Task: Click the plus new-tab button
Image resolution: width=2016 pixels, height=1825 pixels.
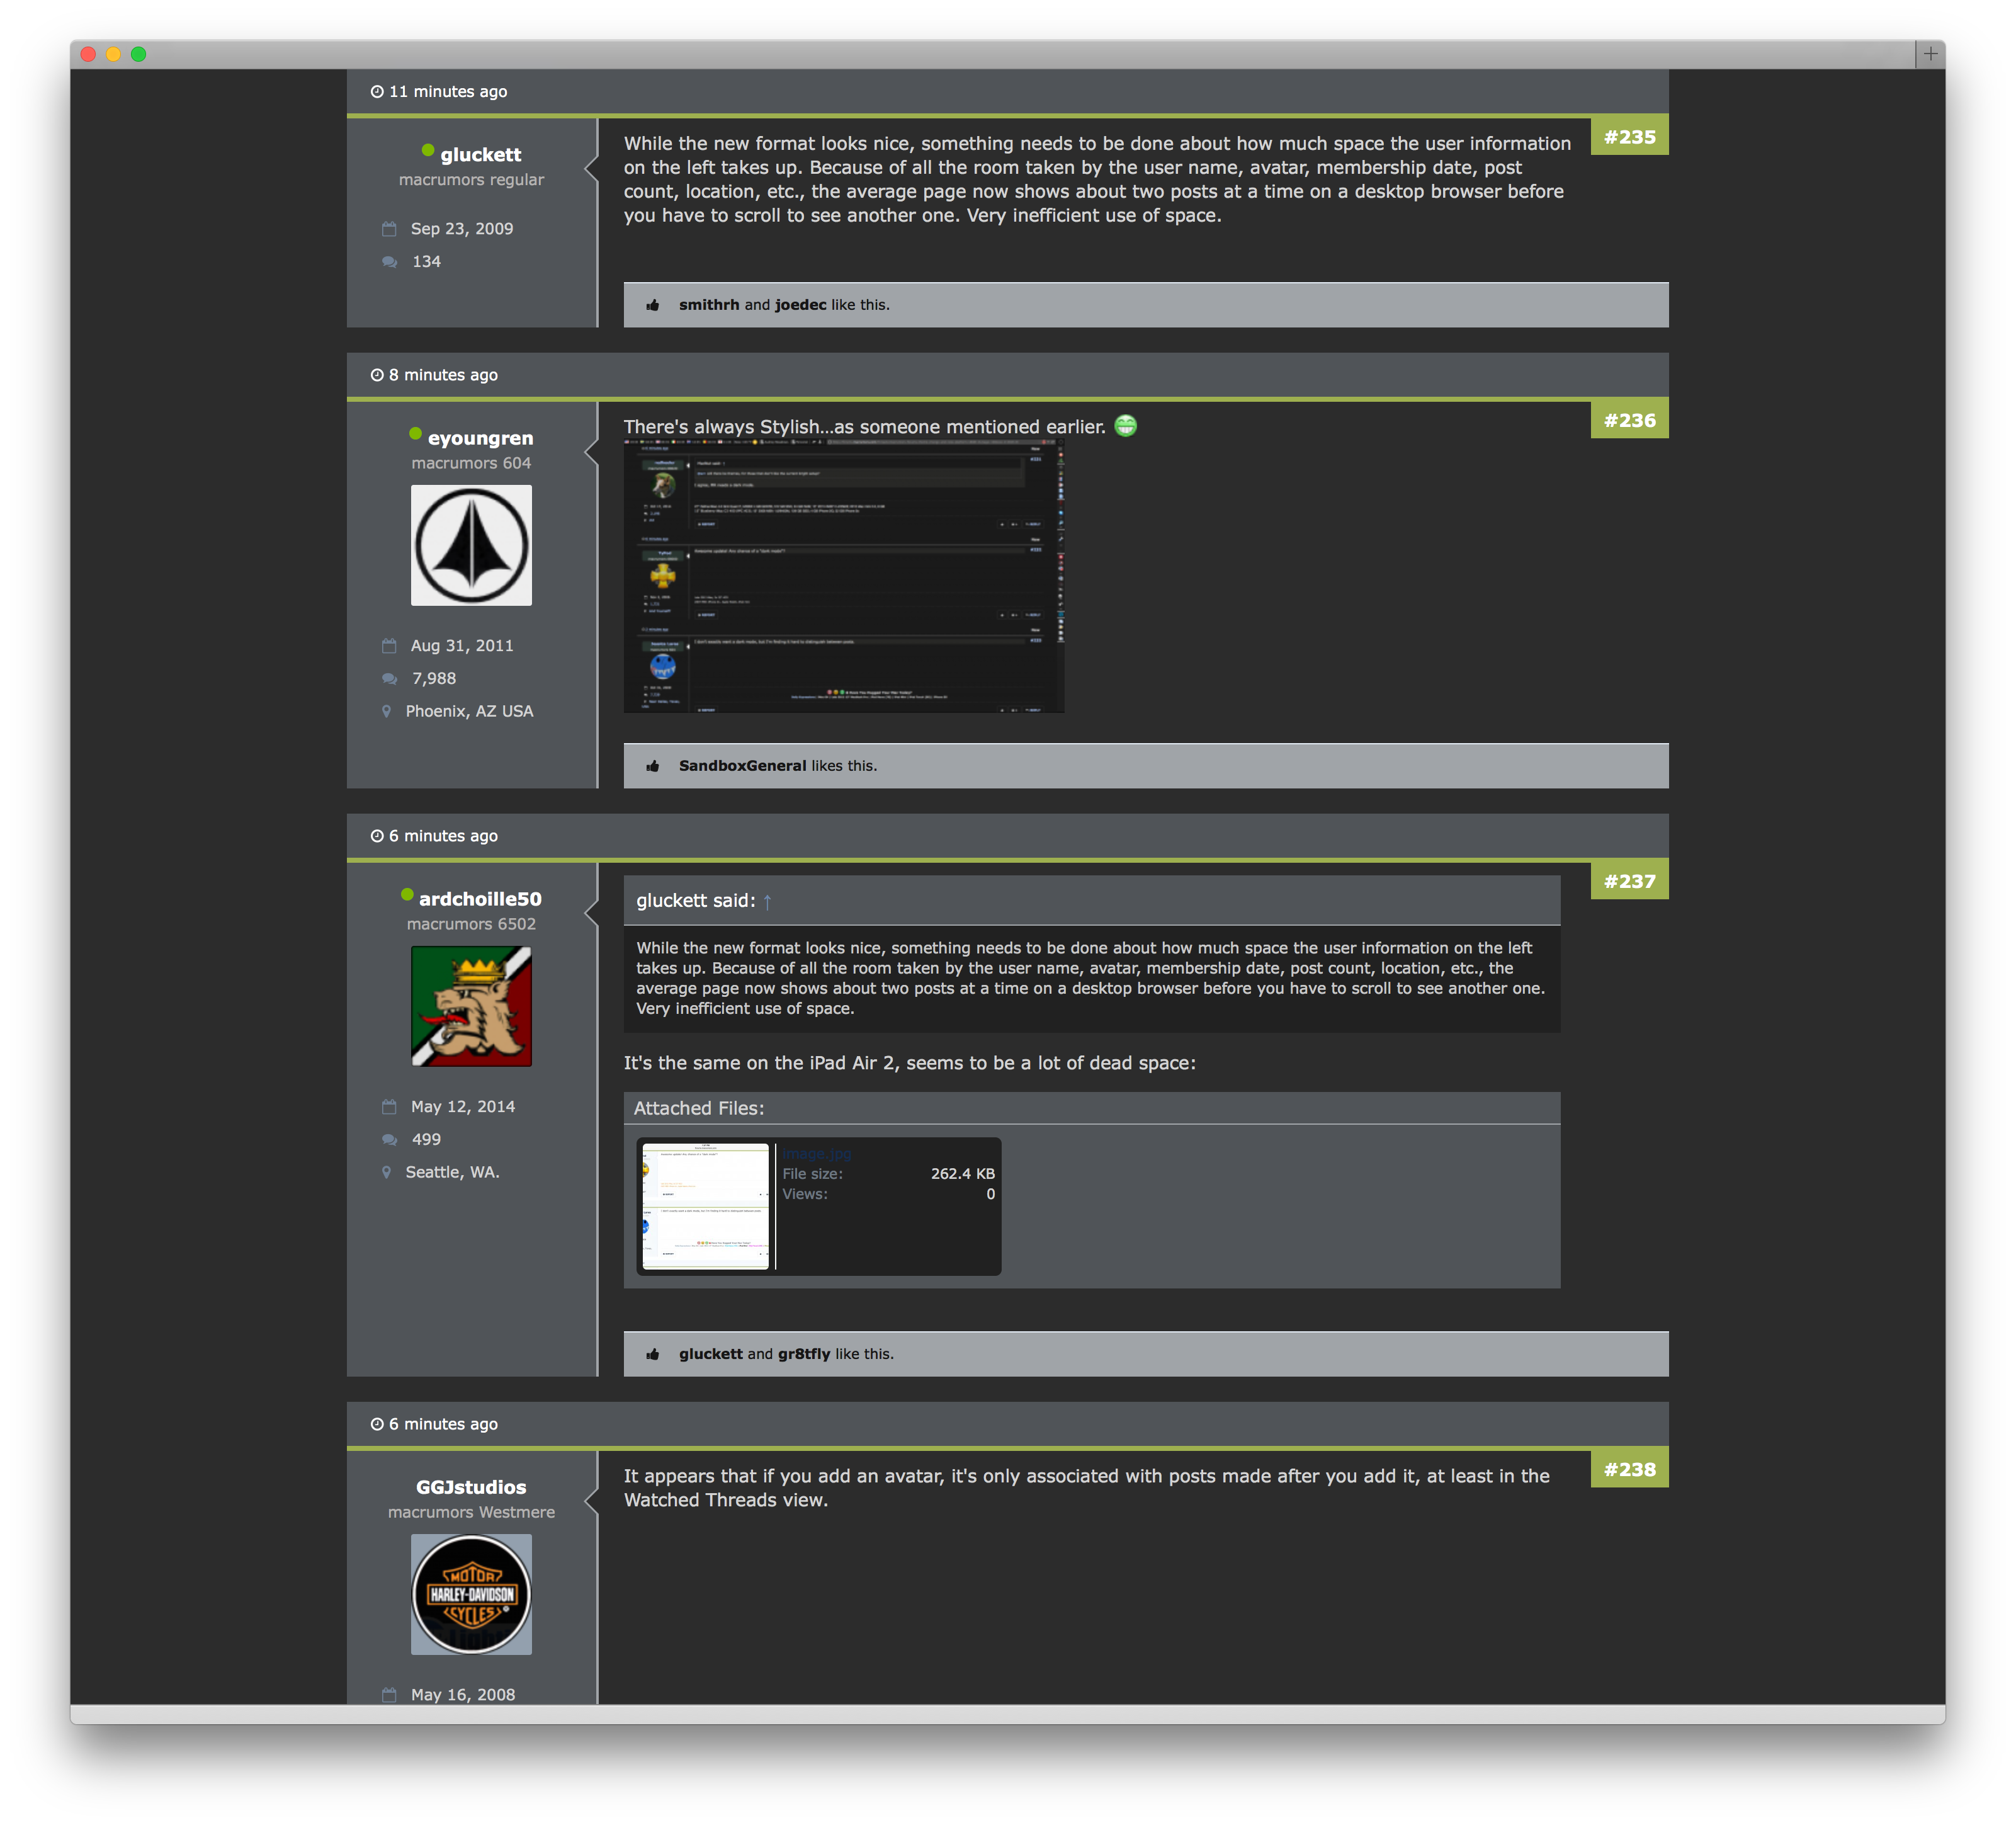Action: click(x=1930, y=54)
